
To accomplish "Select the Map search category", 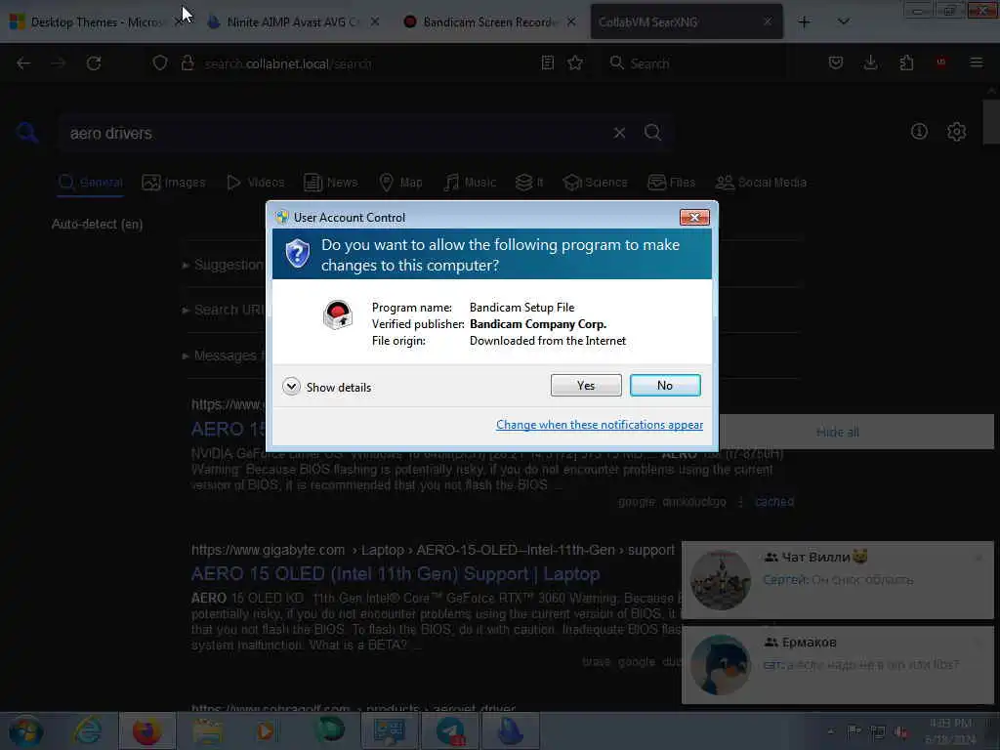I will (x=400, y=183).
